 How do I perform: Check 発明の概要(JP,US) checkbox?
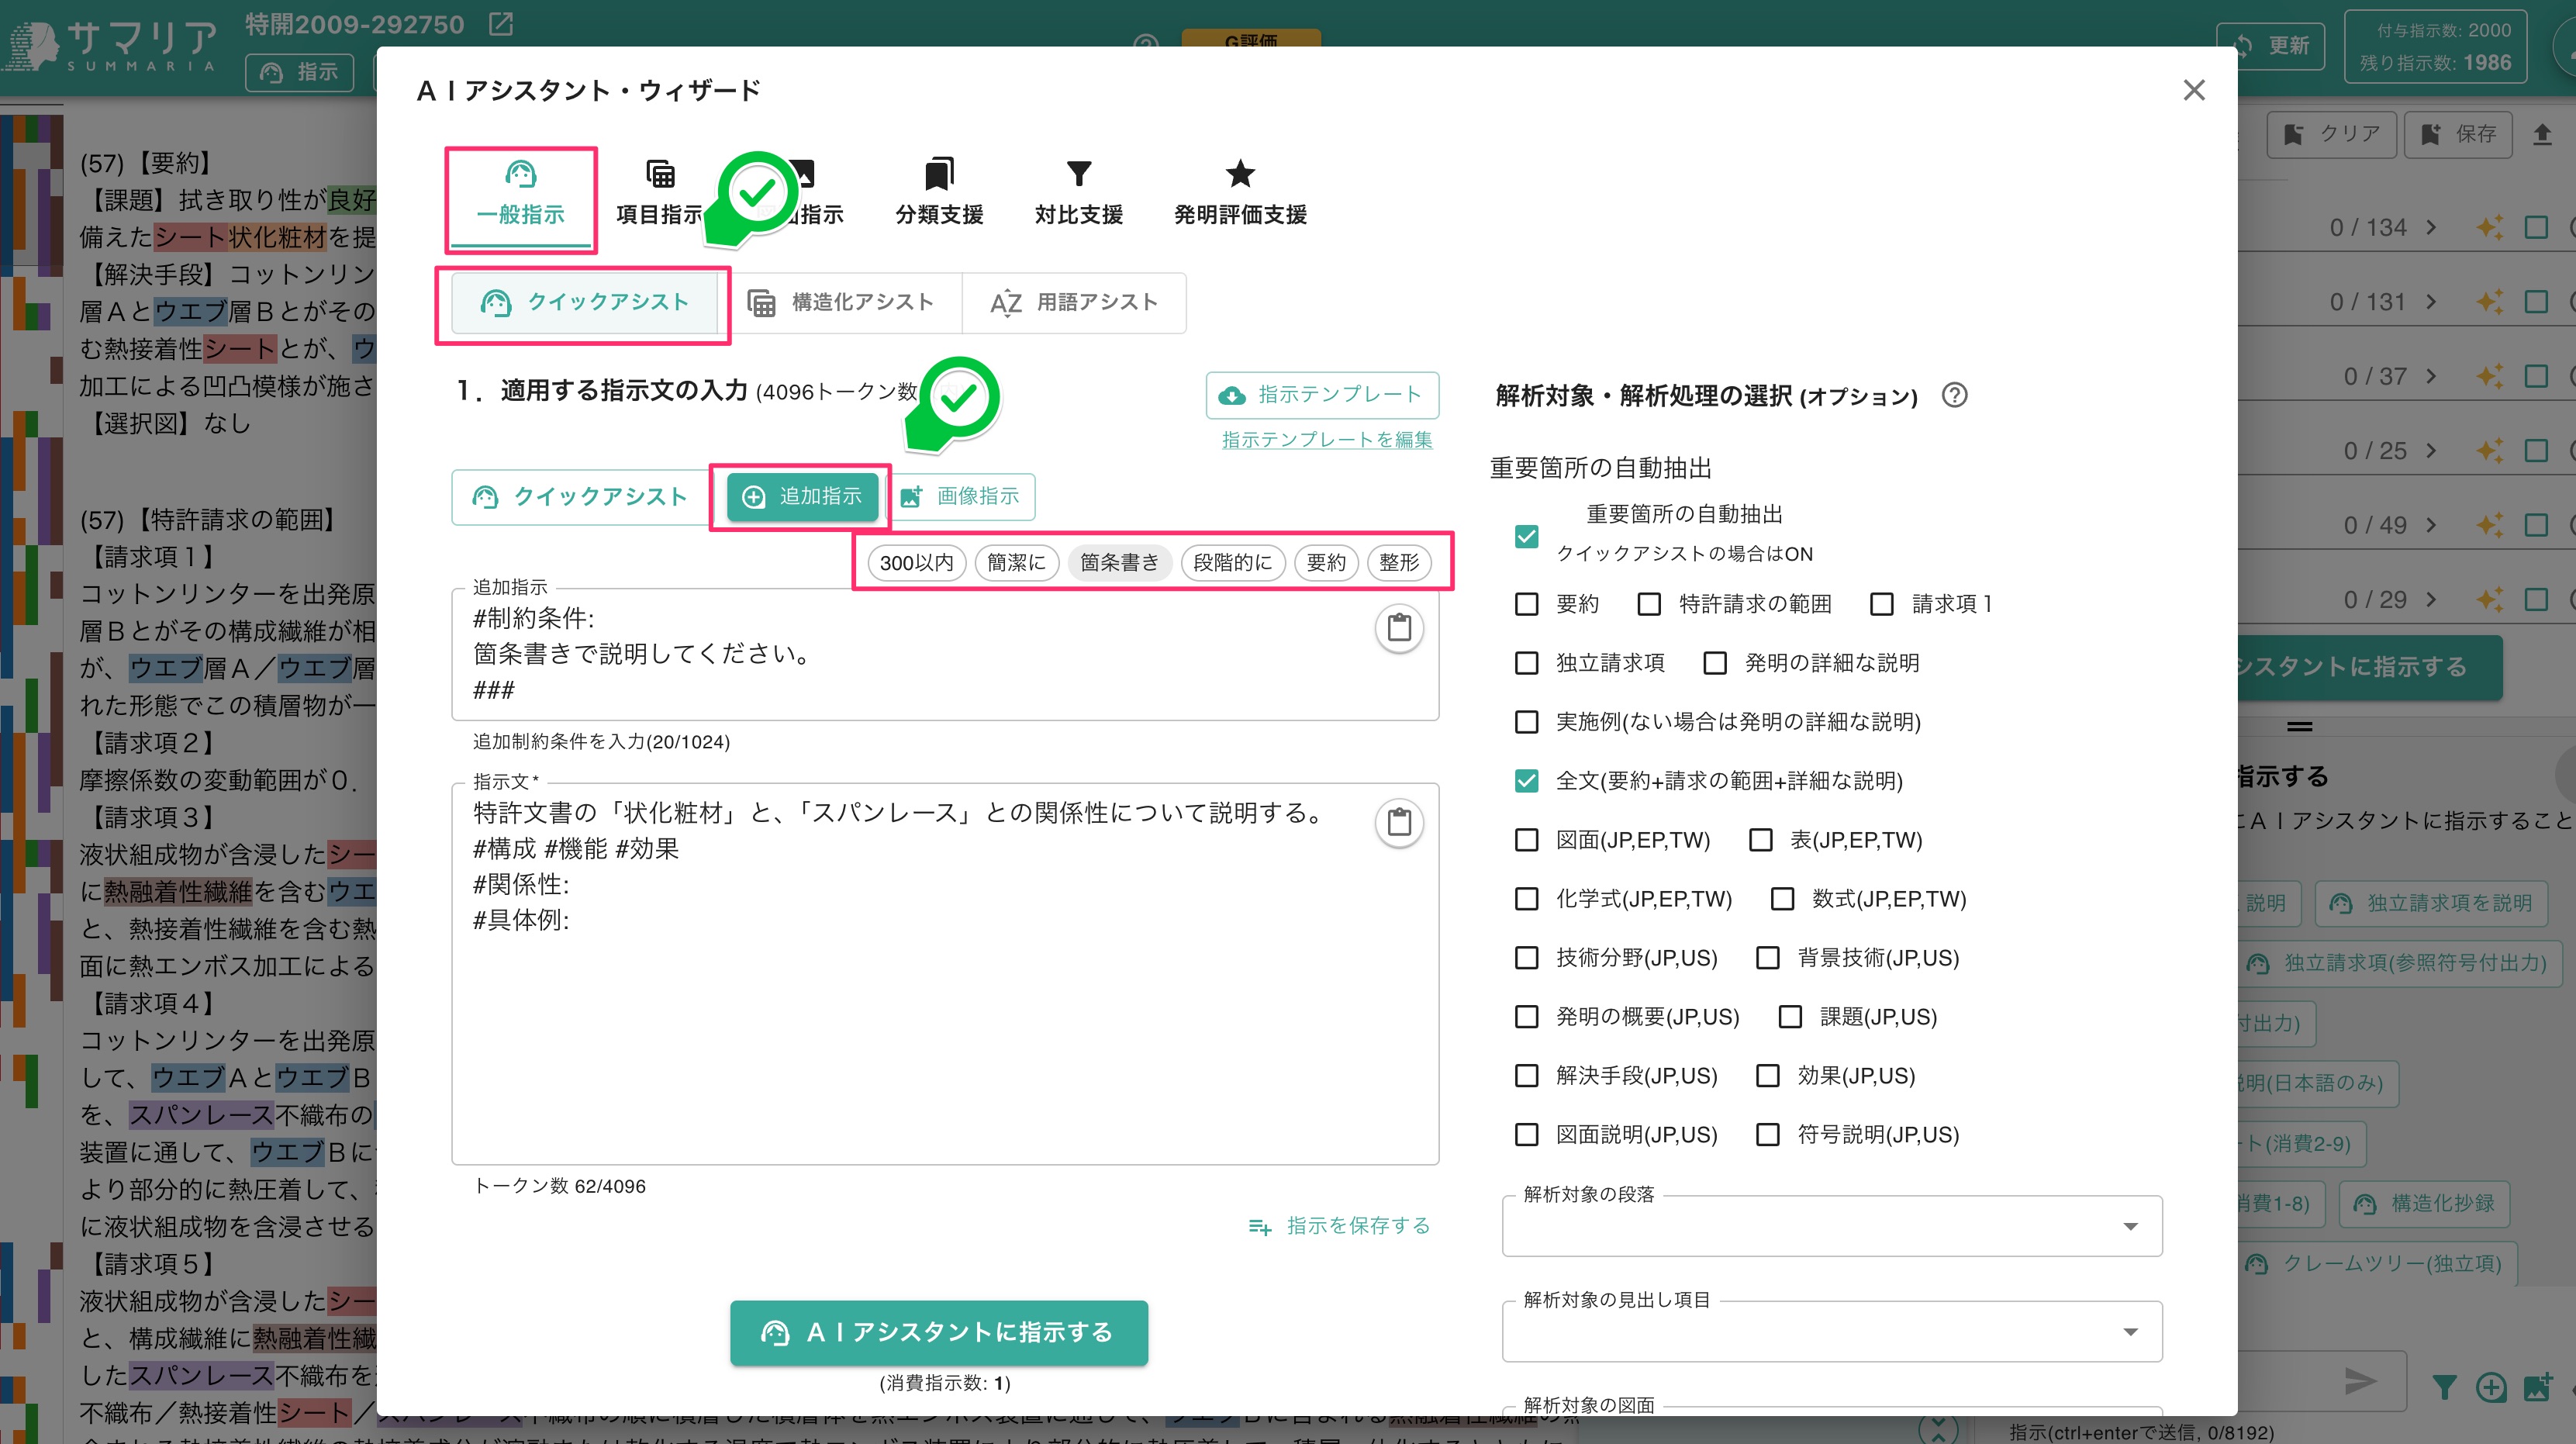(1526, 1017)
